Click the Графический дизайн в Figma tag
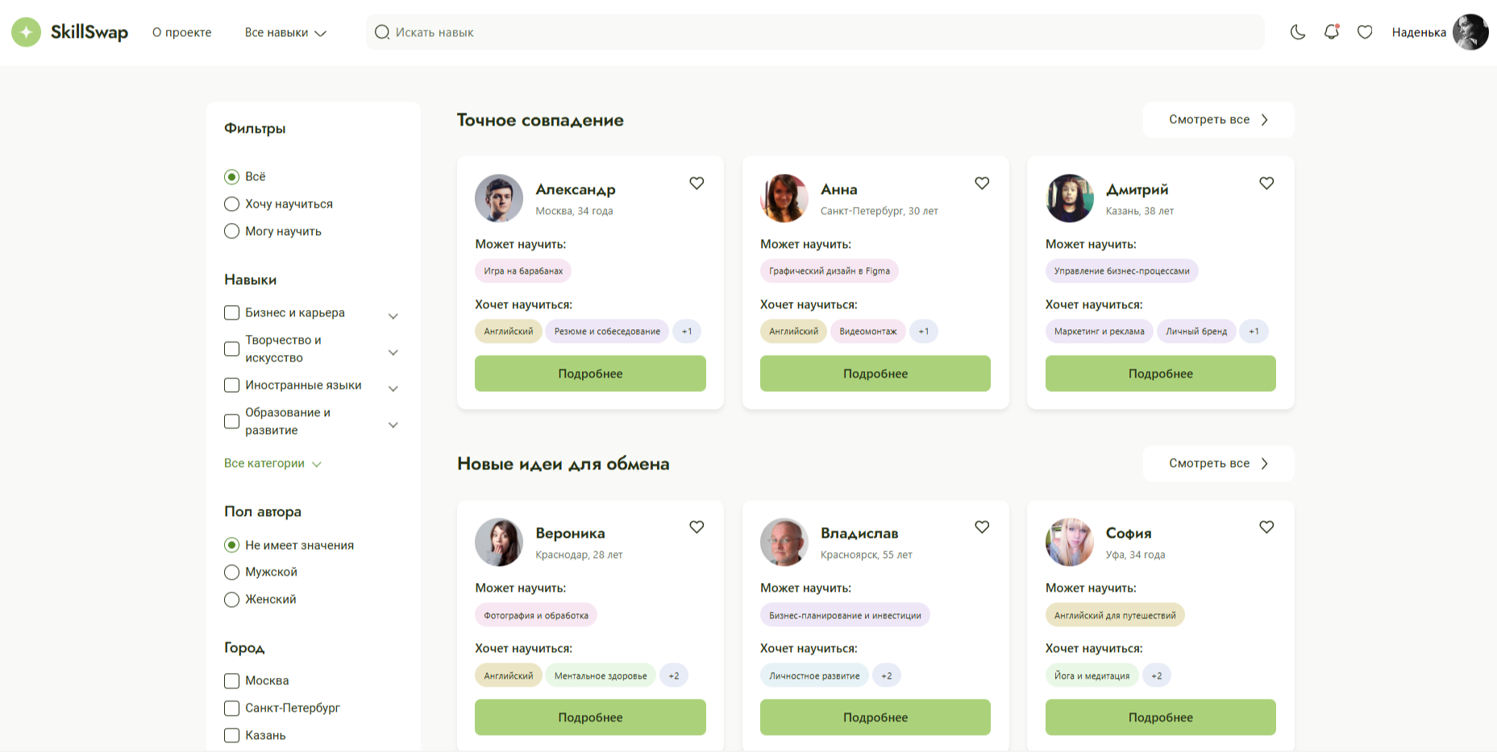 point(830,271)
